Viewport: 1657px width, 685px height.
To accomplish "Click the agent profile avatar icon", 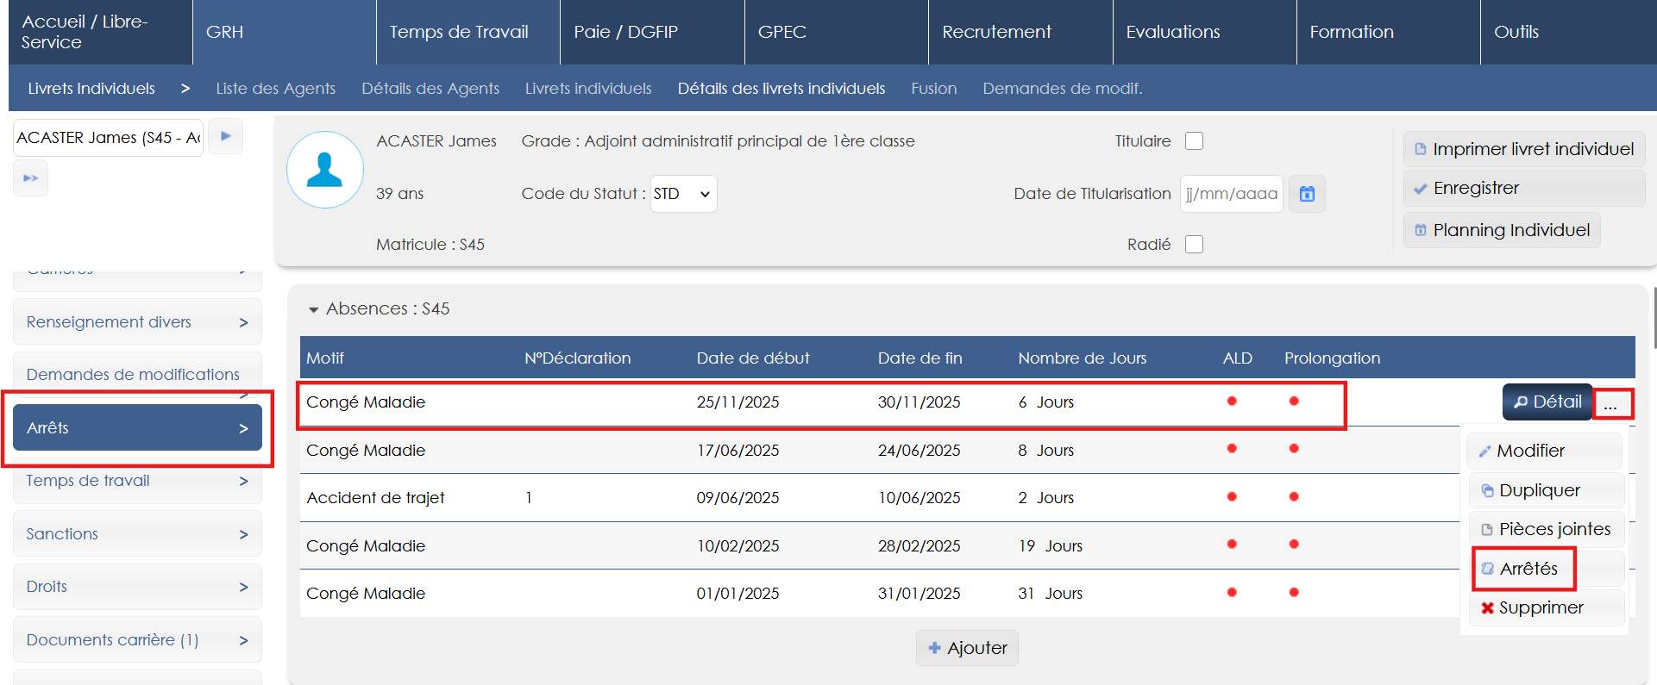I will pyautogui.click(x=324, y=170).
